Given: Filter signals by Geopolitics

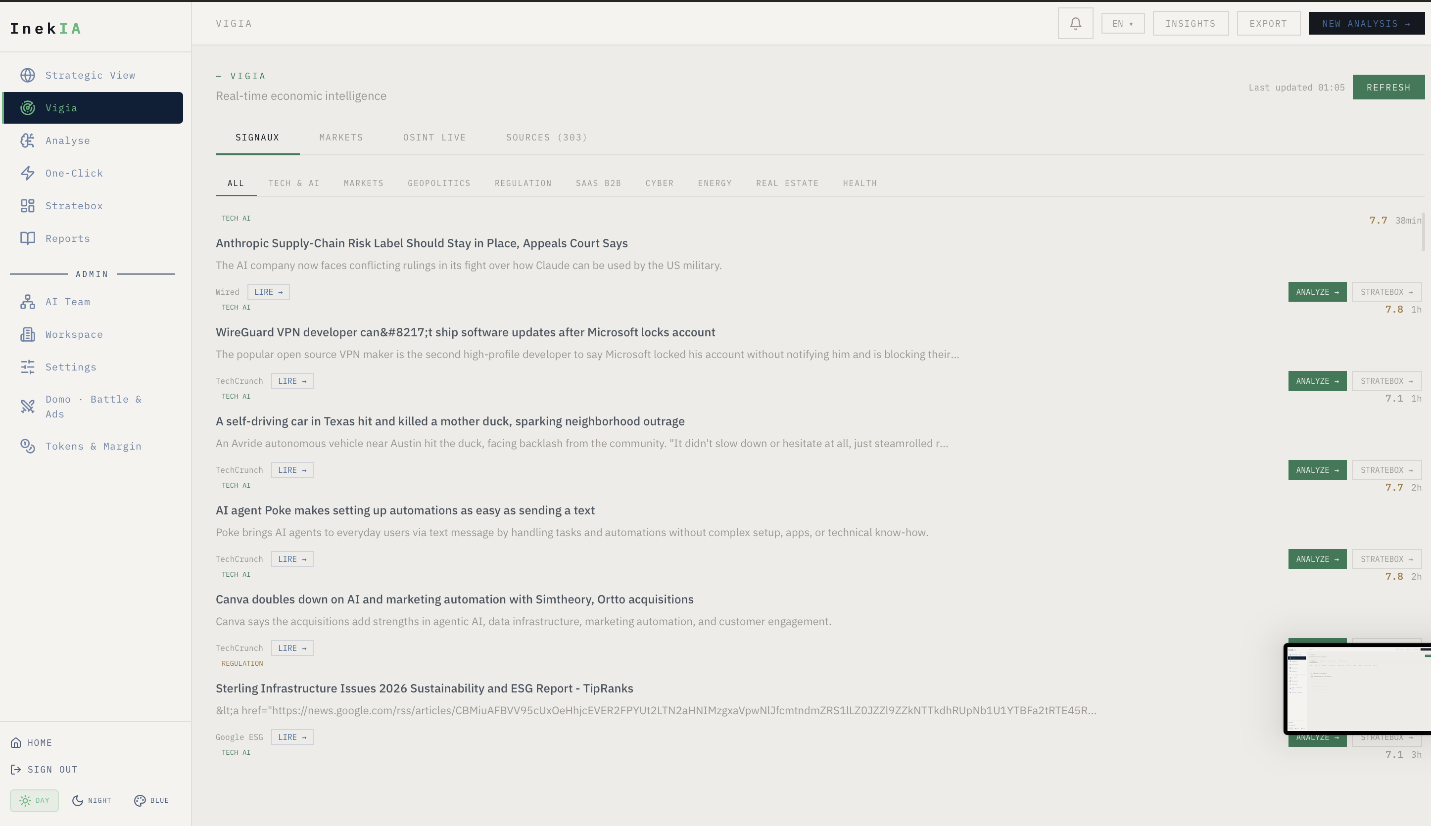Looking at the screenshot, I should (438, 183).
